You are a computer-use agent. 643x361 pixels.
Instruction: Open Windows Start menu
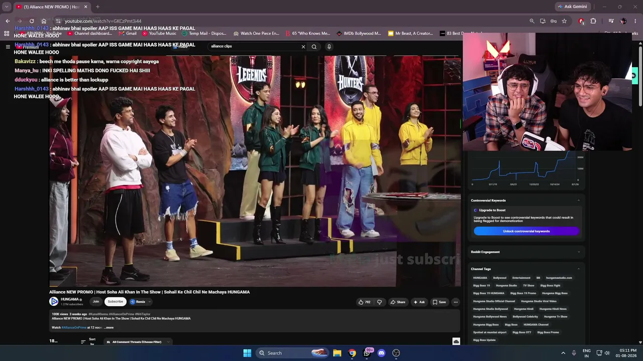[x=247, y=353]
